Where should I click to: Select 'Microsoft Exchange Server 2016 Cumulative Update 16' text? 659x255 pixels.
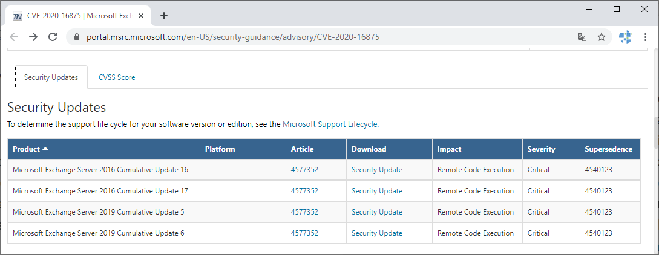pyautogui.click(x=100, y=169)
